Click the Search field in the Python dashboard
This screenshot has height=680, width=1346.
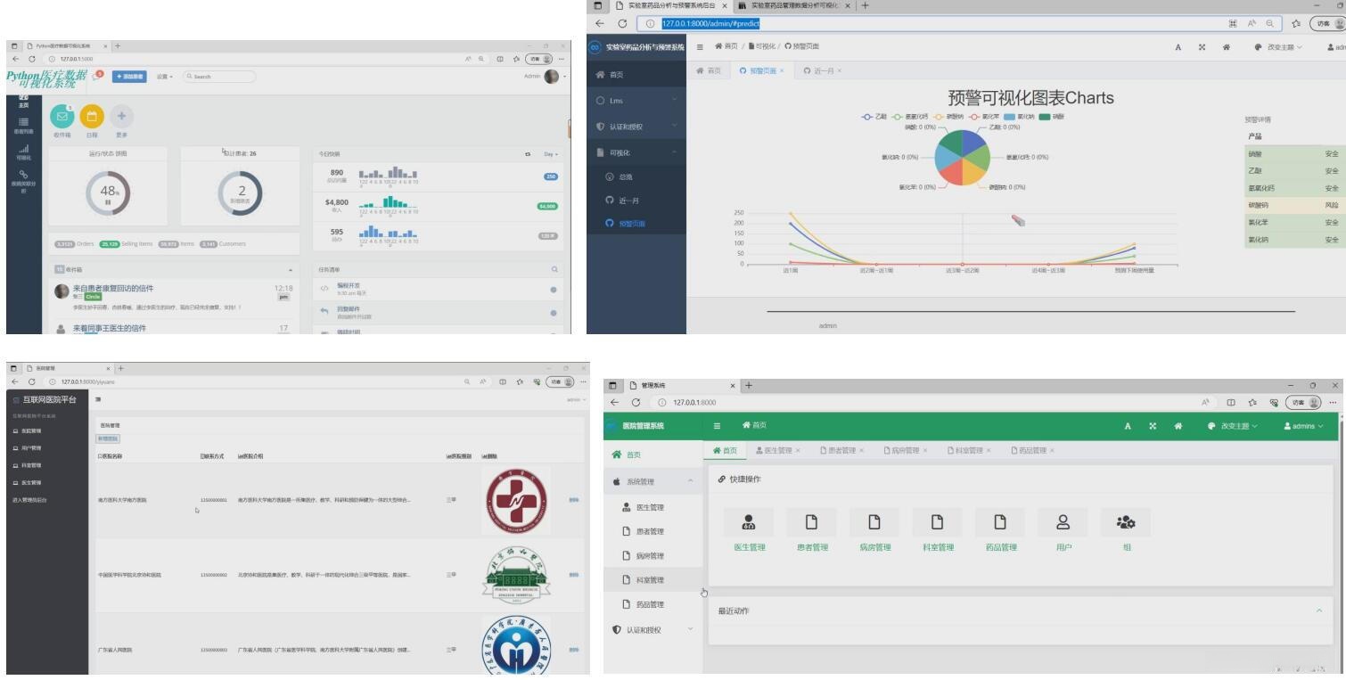219,77
